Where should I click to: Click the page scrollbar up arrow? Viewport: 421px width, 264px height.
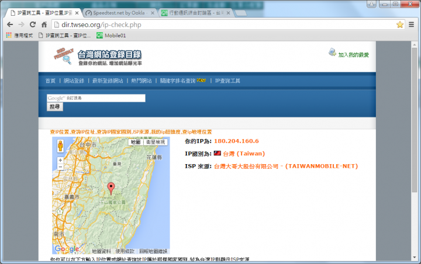coord(415,44)
